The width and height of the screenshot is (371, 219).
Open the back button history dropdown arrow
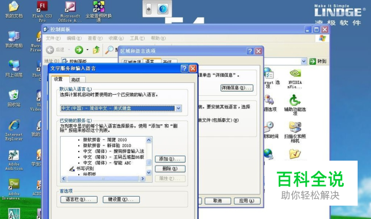pyautogui.click(x=69, y=50)
